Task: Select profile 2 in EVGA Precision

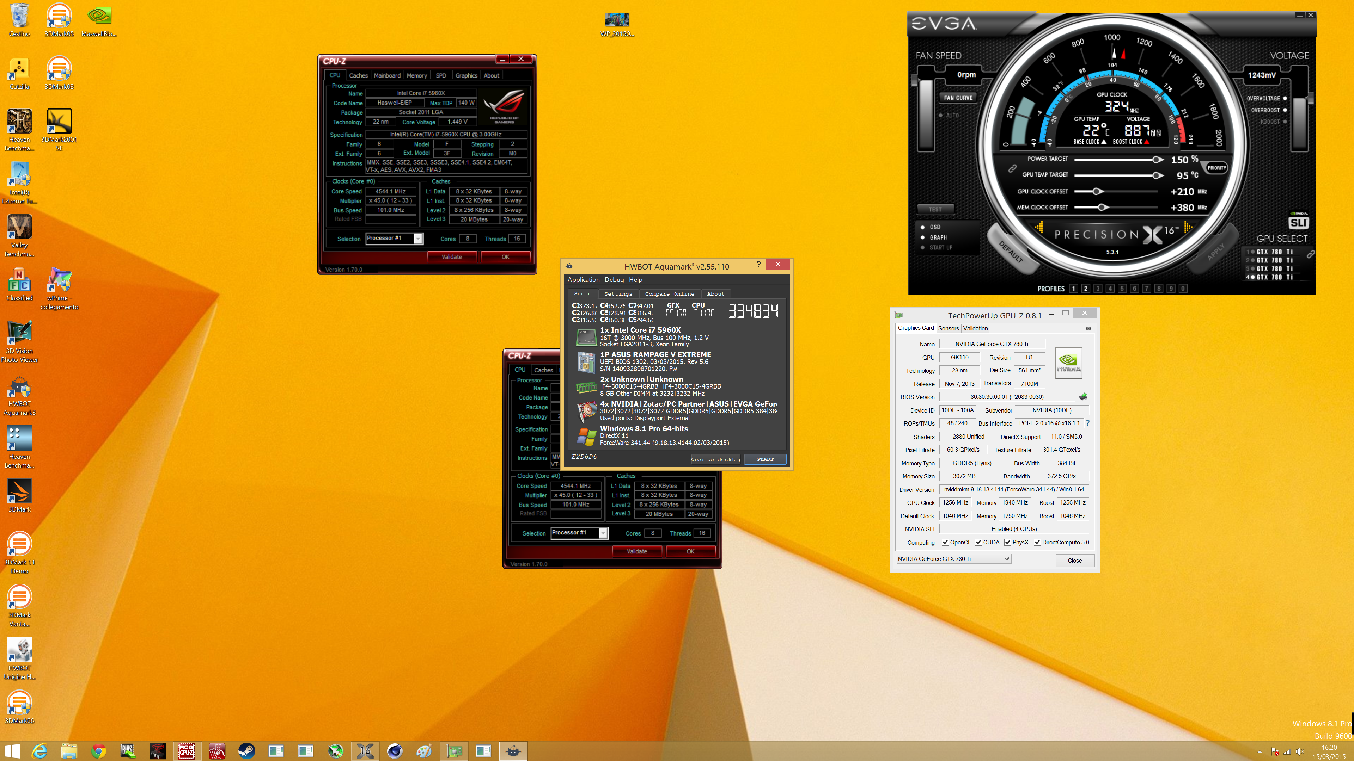Action: coord(1085,288)
